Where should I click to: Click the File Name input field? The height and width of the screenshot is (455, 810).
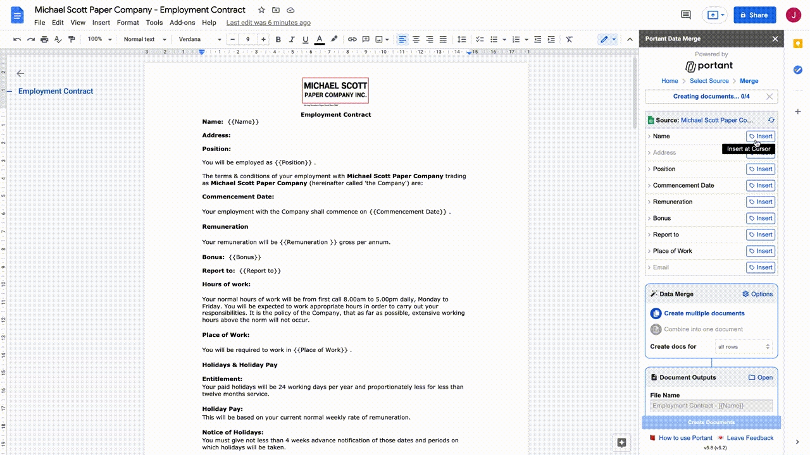[711, 406]
